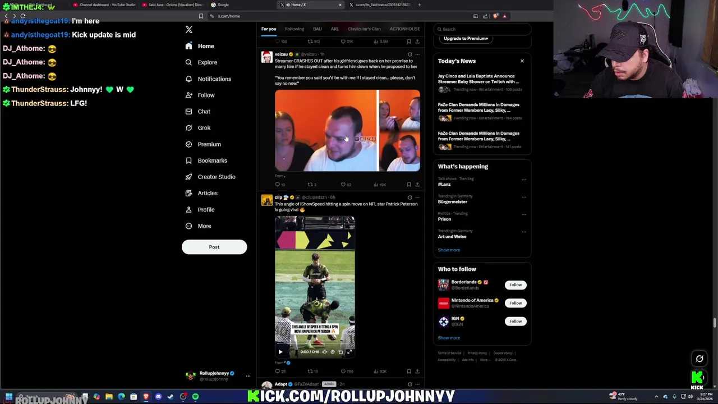Play the iShowSpeed spin move video
This screenshot has height=404, width=718.
point(280,352)
